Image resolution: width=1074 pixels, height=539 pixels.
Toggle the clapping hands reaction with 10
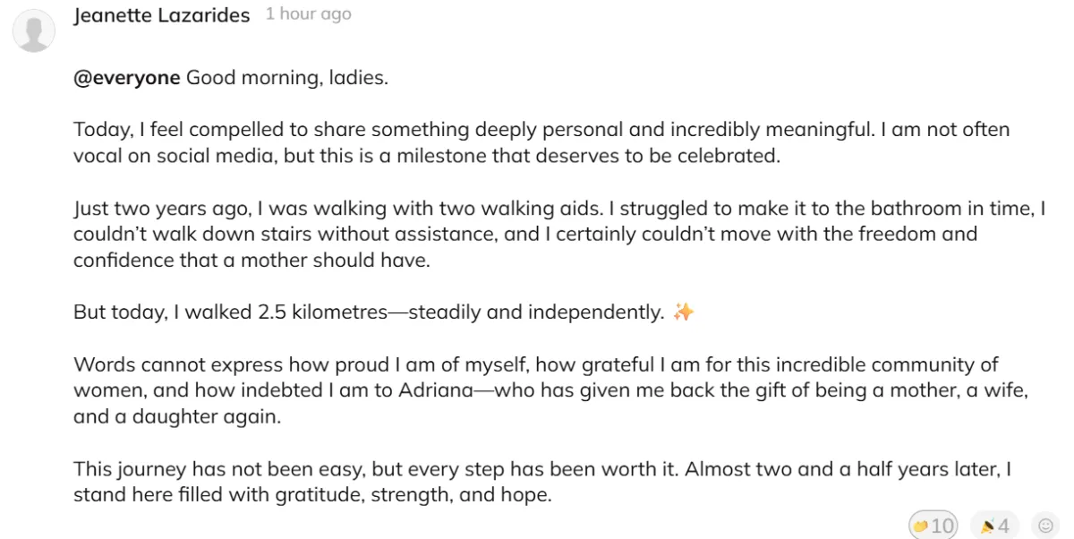pyautogui.click(x=933, y=525)
